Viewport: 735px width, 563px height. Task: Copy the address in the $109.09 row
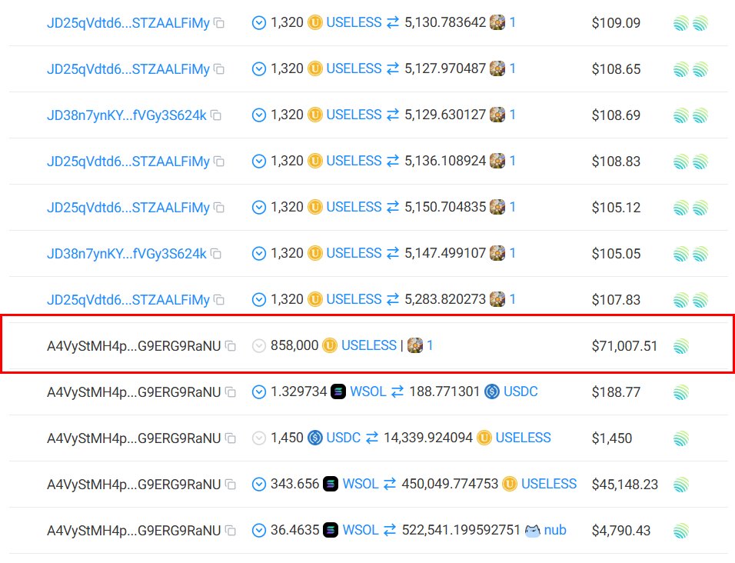tap(219, 22)
